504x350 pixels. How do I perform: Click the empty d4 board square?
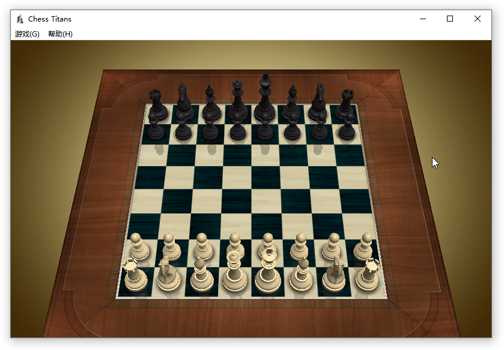[236, 201]
